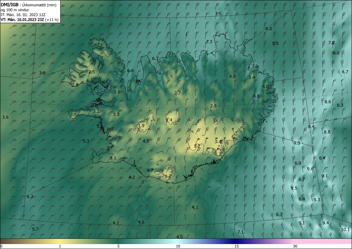Image resolution: width=352 pixels, height=249 pixels.
Task: Select the 7.8 value on the map
Action: point(331,43)
